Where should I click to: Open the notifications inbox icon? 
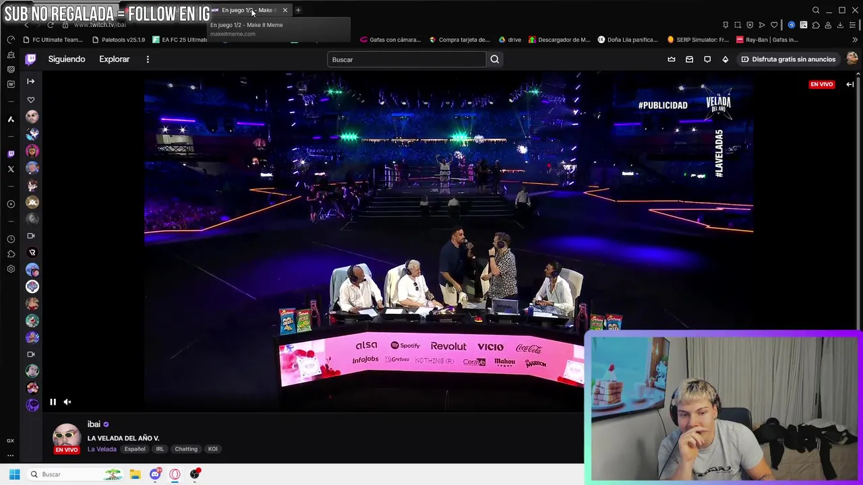point(689,59)
